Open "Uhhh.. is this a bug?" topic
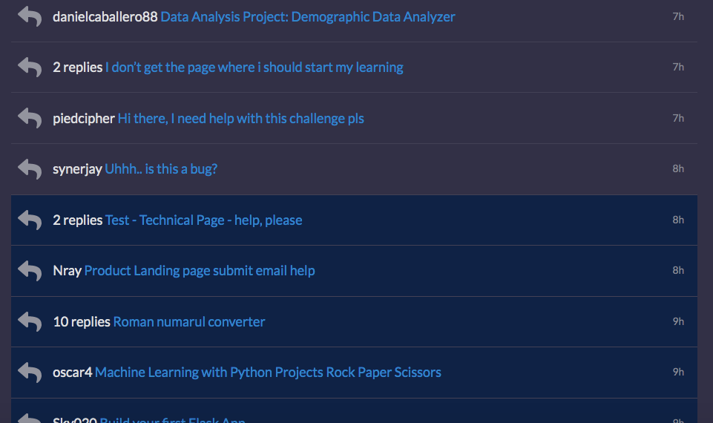The width and height of the screenshot is (713, 423). point(161,169)
